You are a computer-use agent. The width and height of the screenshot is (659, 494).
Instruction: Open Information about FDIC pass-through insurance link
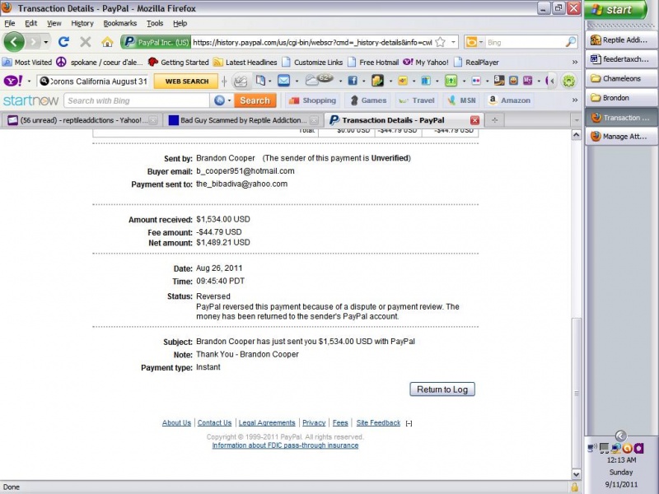(x=285, y=445)
